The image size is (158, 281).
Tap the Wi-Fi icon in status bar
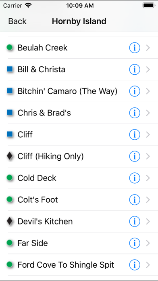[x=28, y=5]
